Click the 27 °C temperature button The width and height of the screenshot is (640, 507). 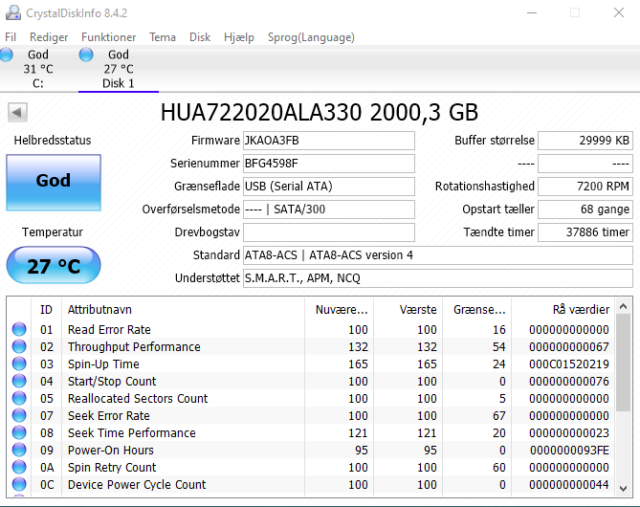click(x=54, y=265)
